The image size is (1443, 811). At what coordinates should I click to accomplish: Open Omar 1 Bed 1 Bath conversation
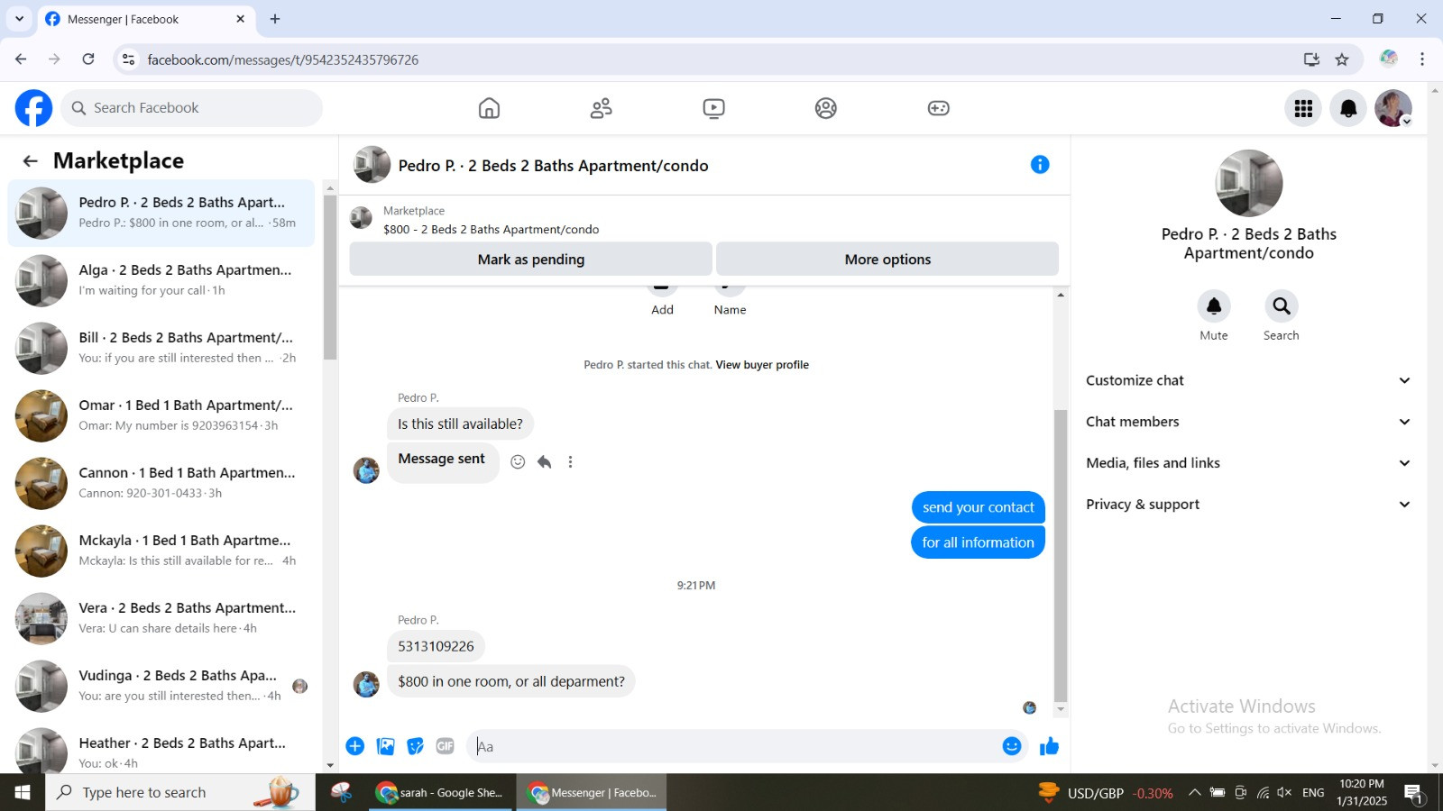161,415
